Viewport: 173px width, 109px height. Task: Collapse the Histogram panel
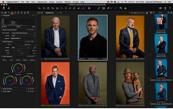coord(1,15)
